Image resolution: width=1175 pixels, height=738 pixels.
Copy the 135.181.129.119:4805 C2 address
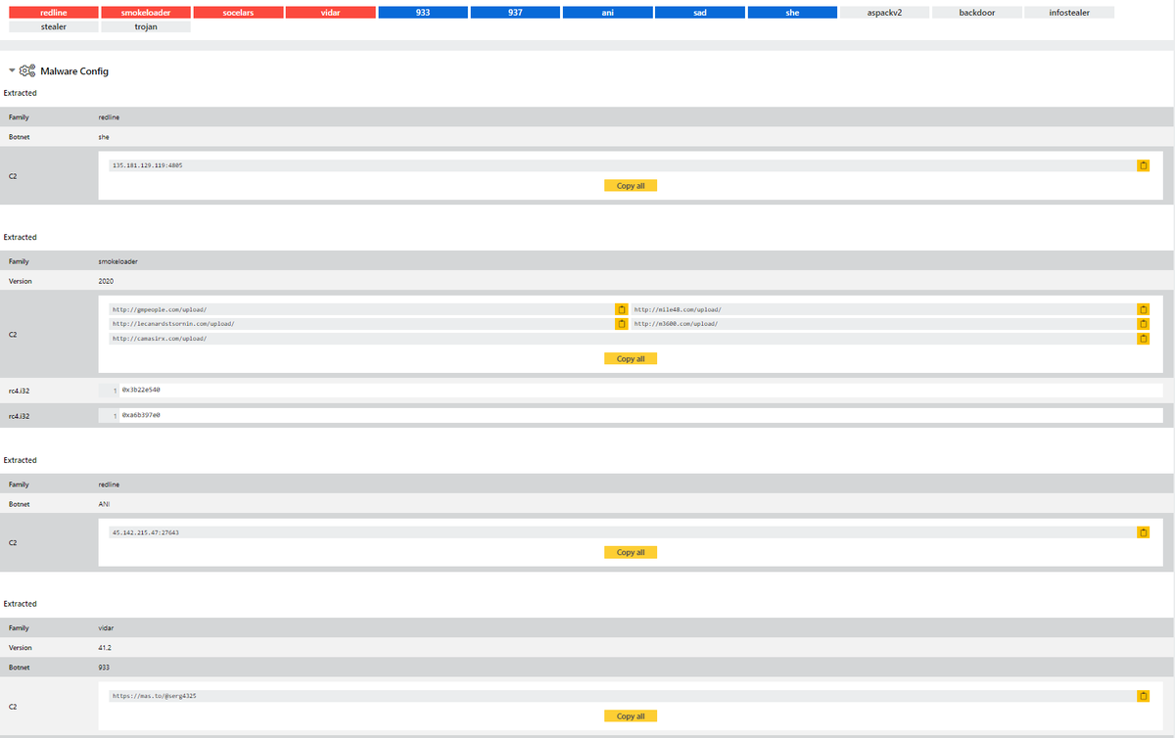pyautogui.click(x=1143, y=165)
